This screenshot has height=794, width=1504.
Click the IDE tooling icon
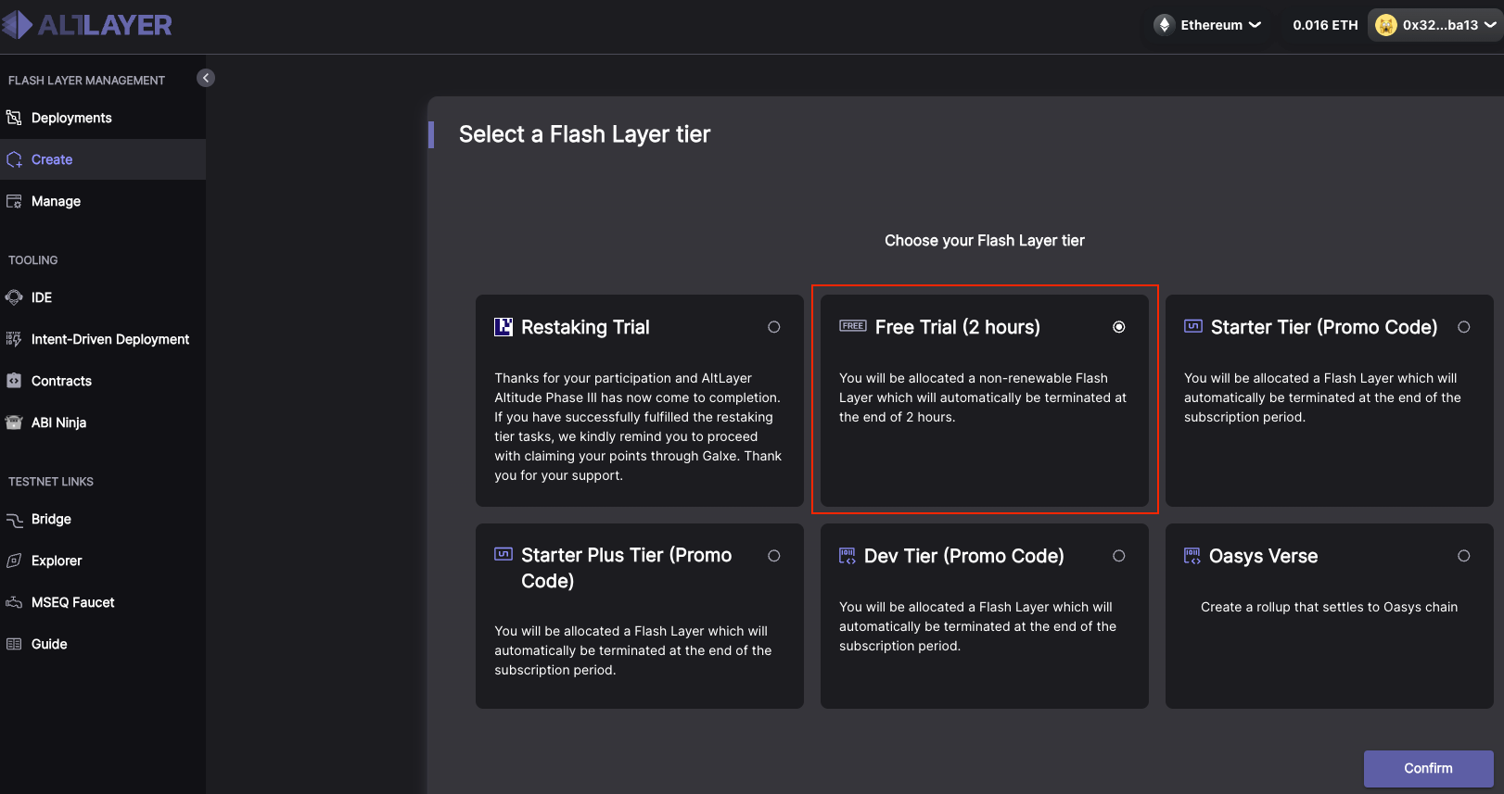(14, 297)
